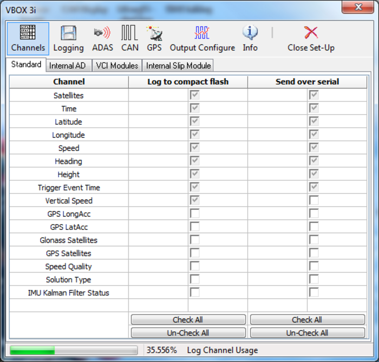Toggle Vertical Speed log to compact flash
Image resolution: width=379 pixels, height=362 pixels.
pos(194,200)
